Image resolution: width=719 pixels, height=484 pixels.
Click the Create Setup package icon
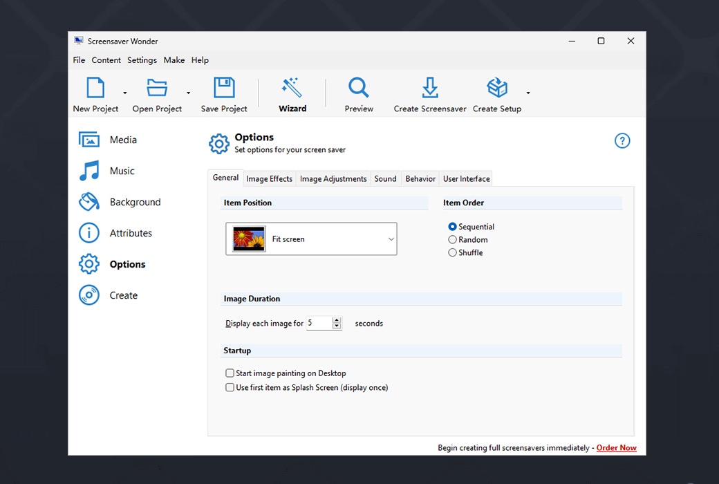pos(497,88)
